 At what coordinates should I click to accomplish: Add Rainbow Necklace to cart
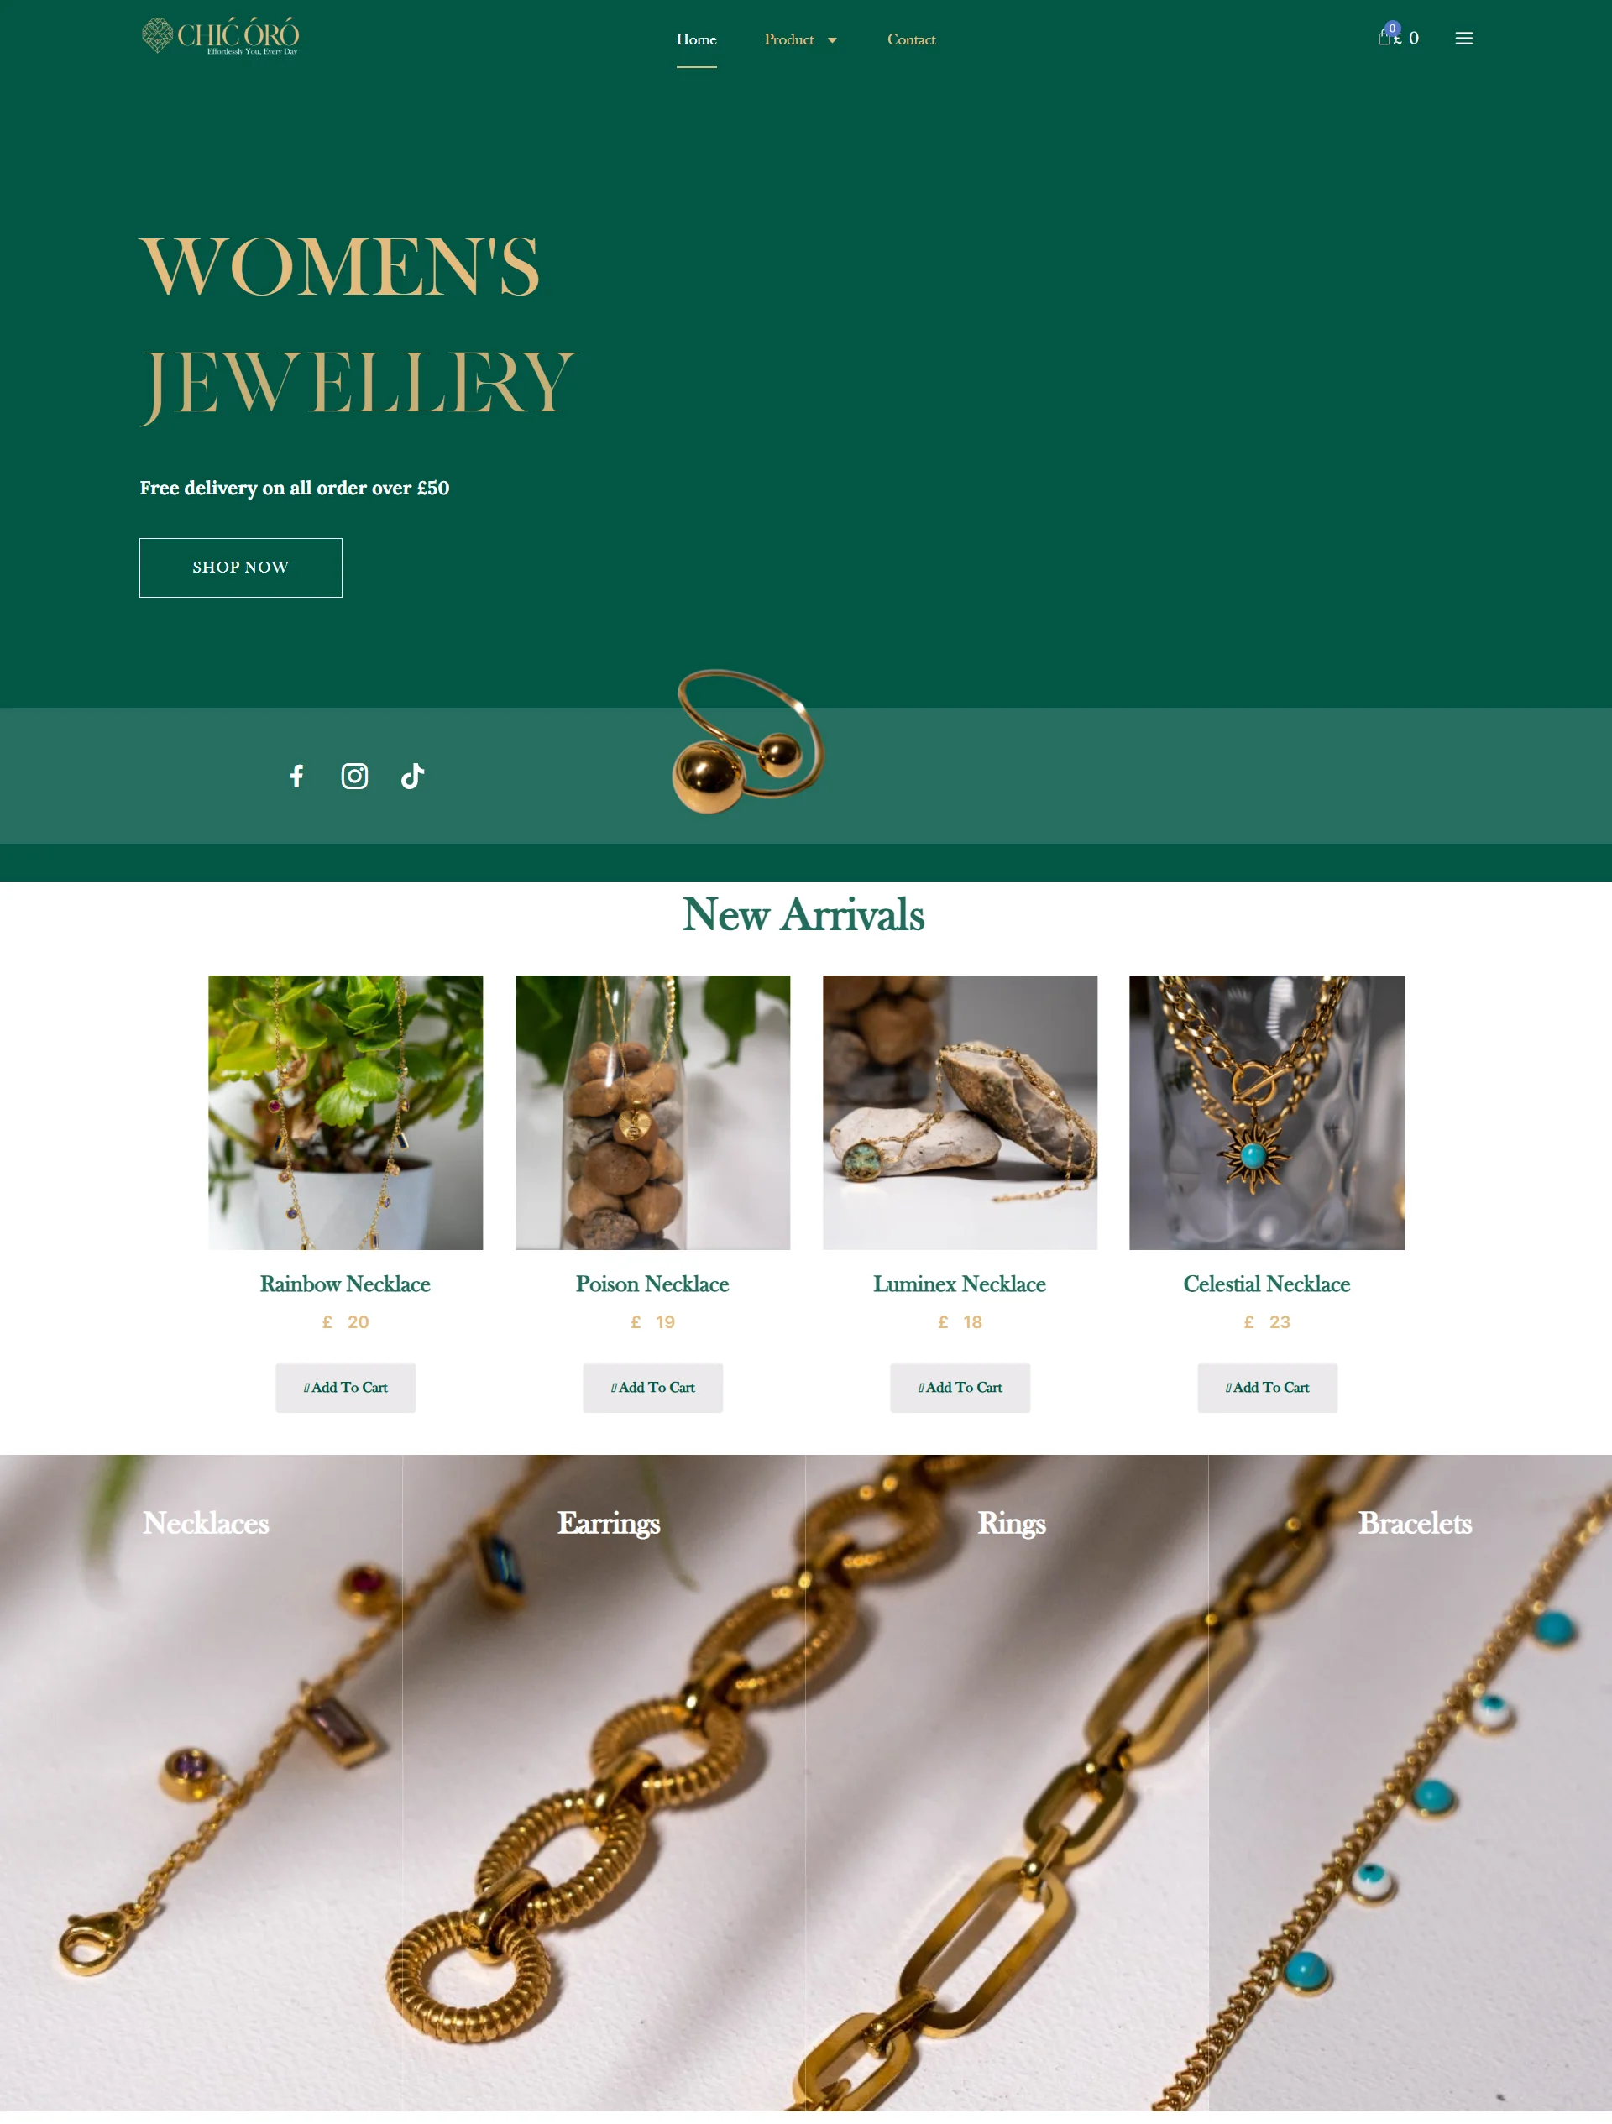click(x=346, y=1388)
